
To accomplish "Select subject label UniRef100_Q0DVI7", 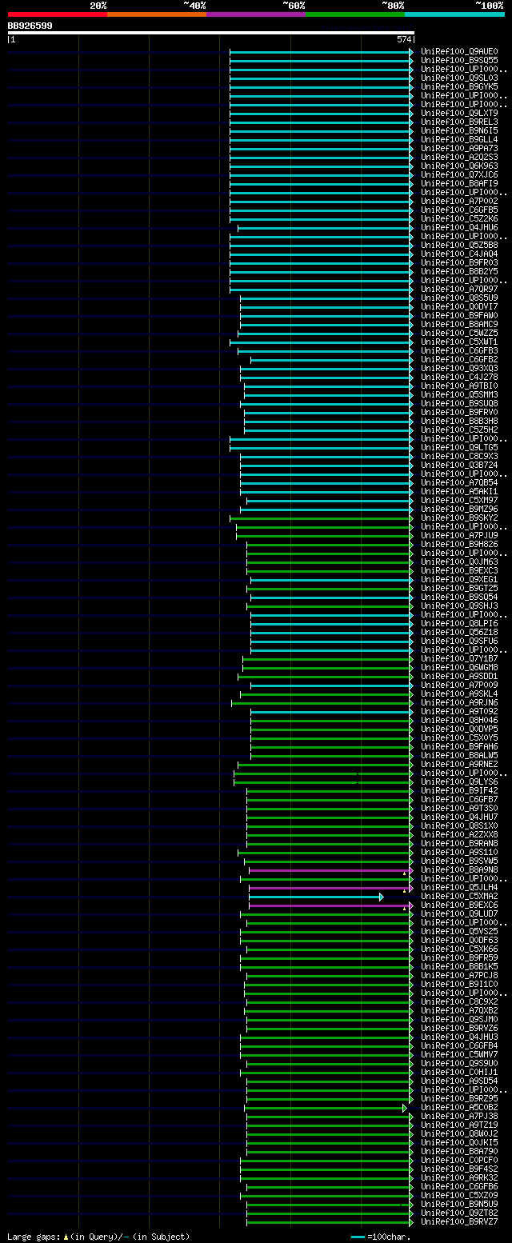I will 459,307.
